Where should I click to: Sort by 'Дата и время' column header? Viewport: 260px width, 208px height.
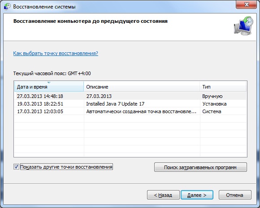click(x=49, y=86)
